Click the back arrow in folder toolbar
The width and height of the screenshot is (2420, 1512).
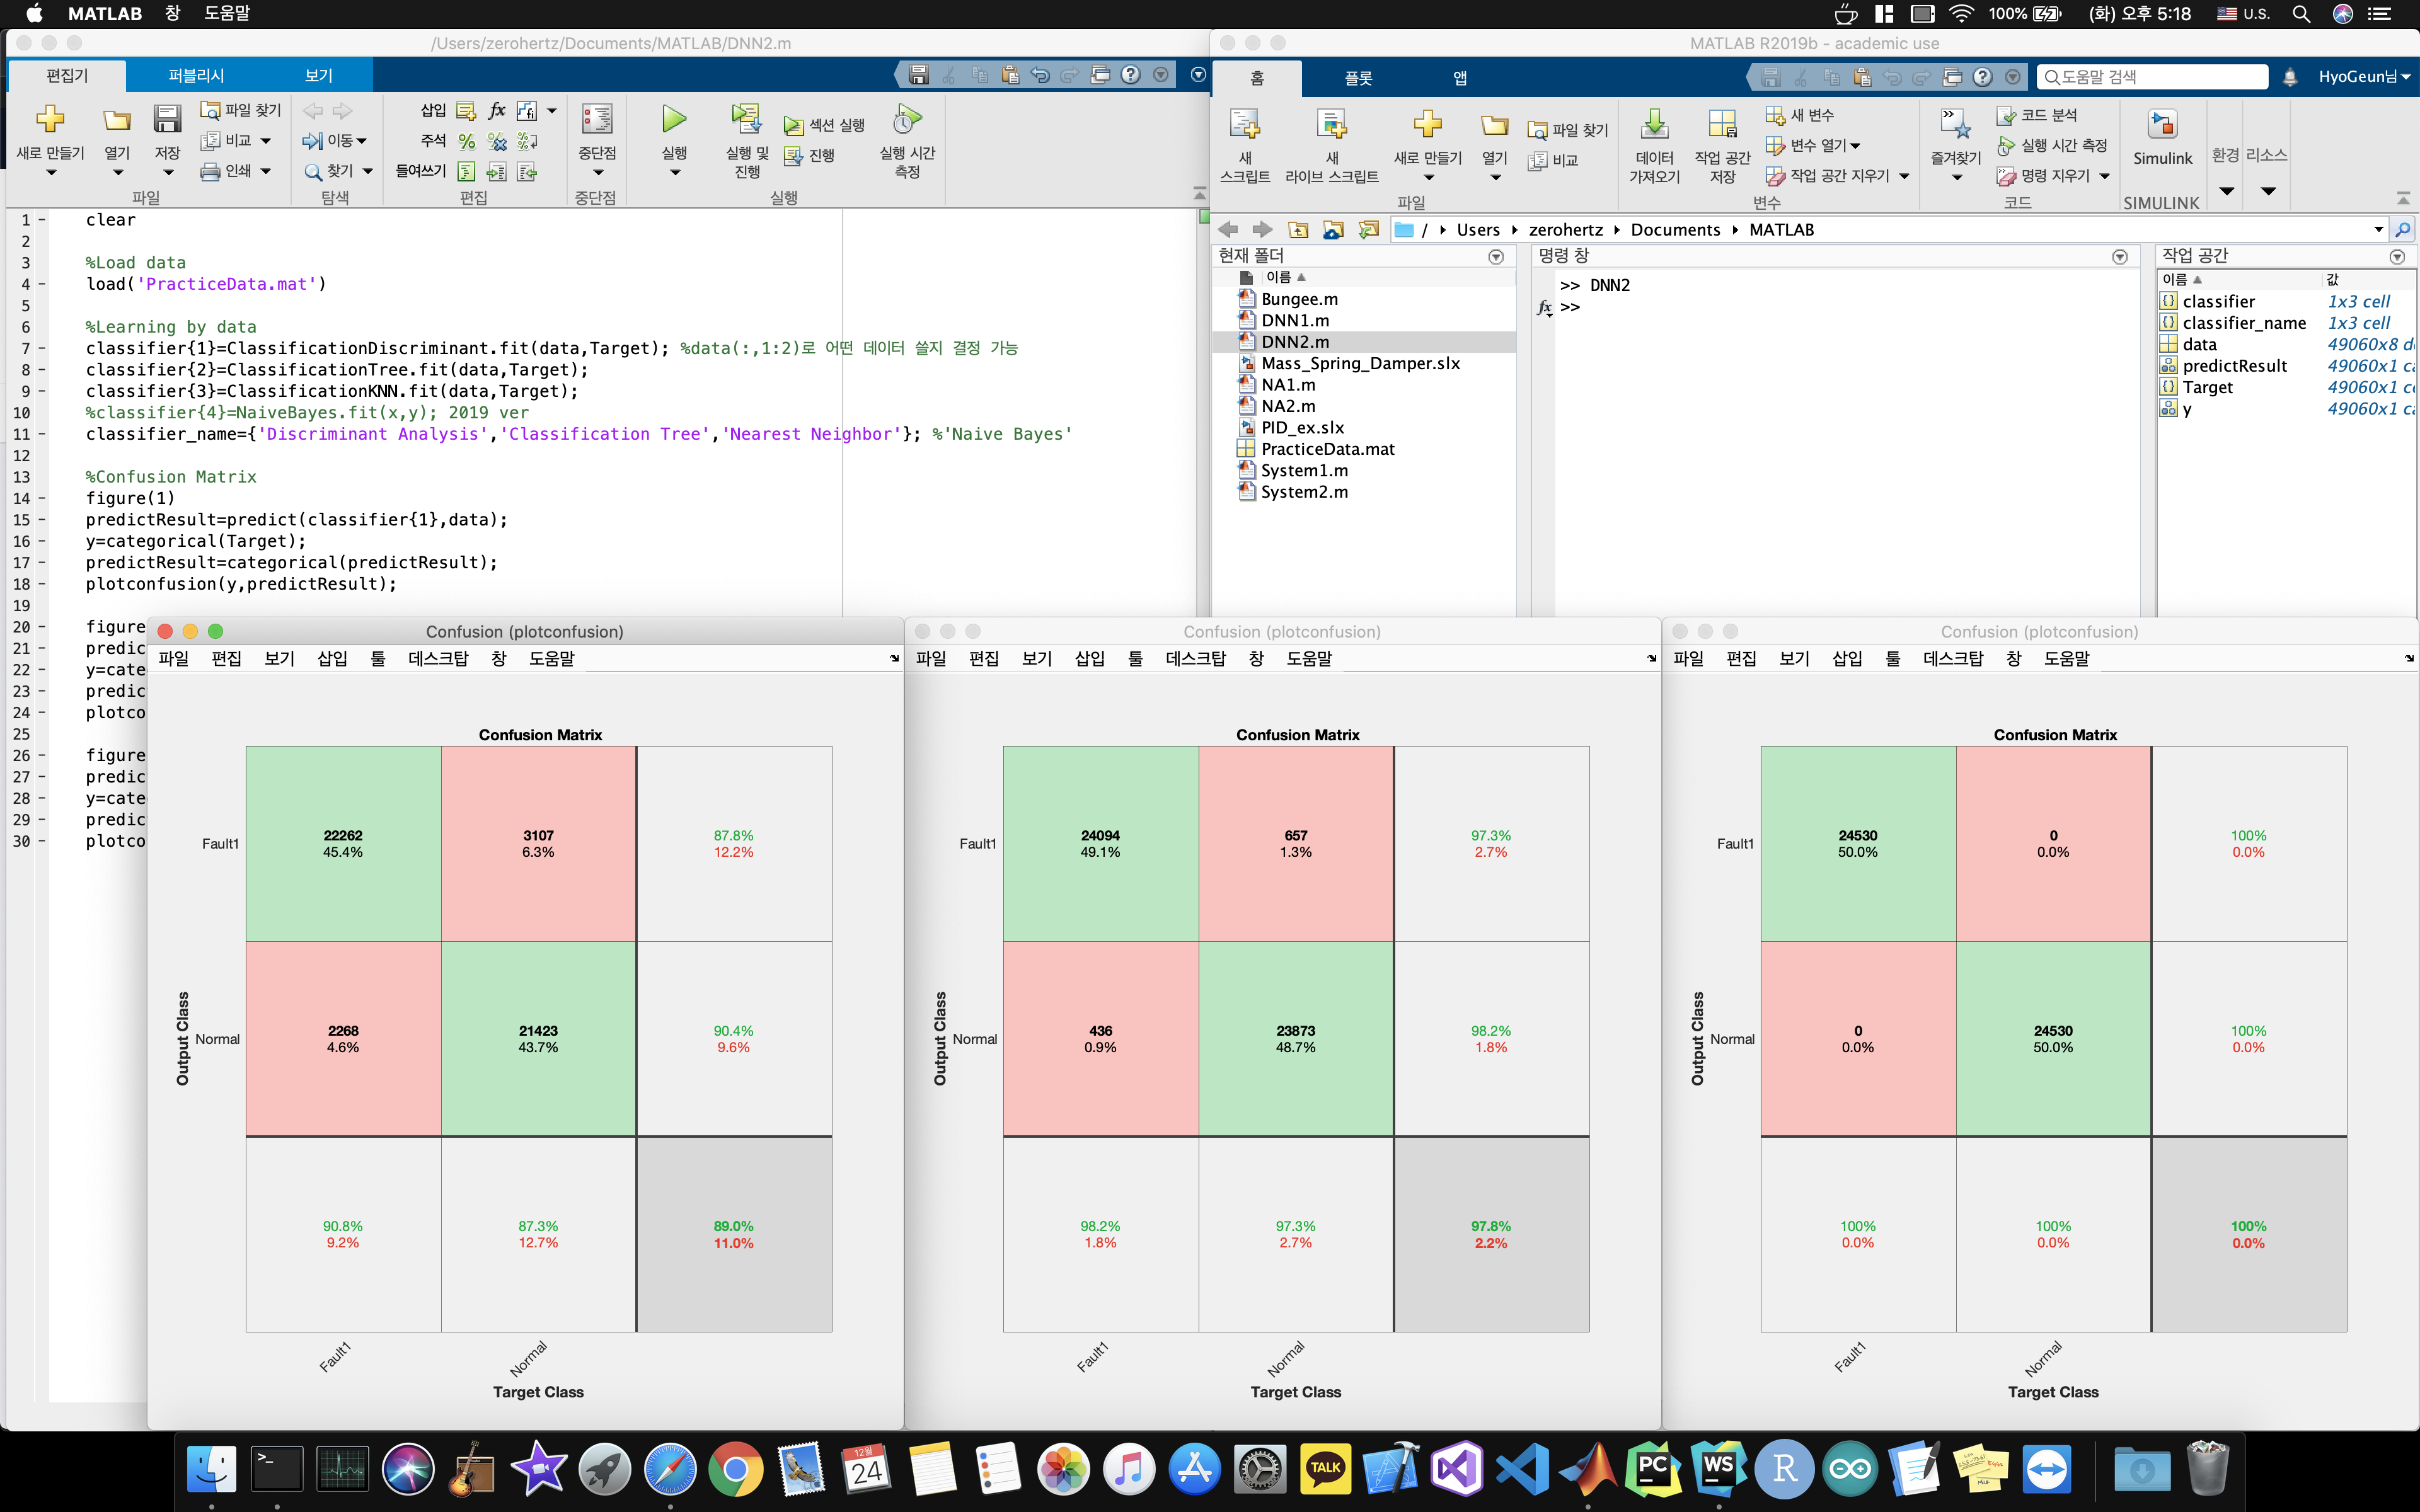coord(1228,230)
